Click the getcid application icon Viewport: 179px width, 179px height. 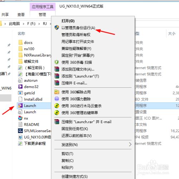coord(20,93)
